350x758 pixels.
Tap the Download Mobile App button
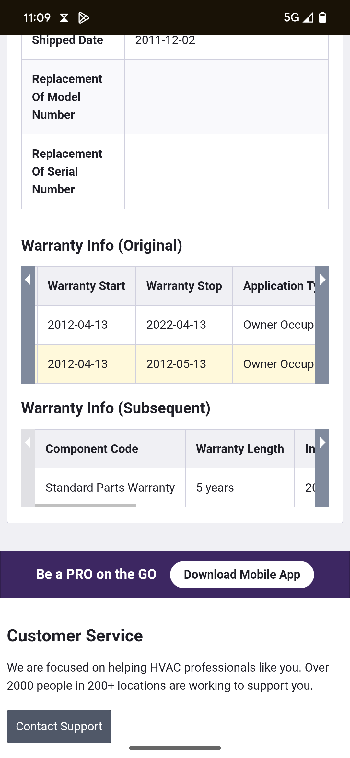point(242,574)
